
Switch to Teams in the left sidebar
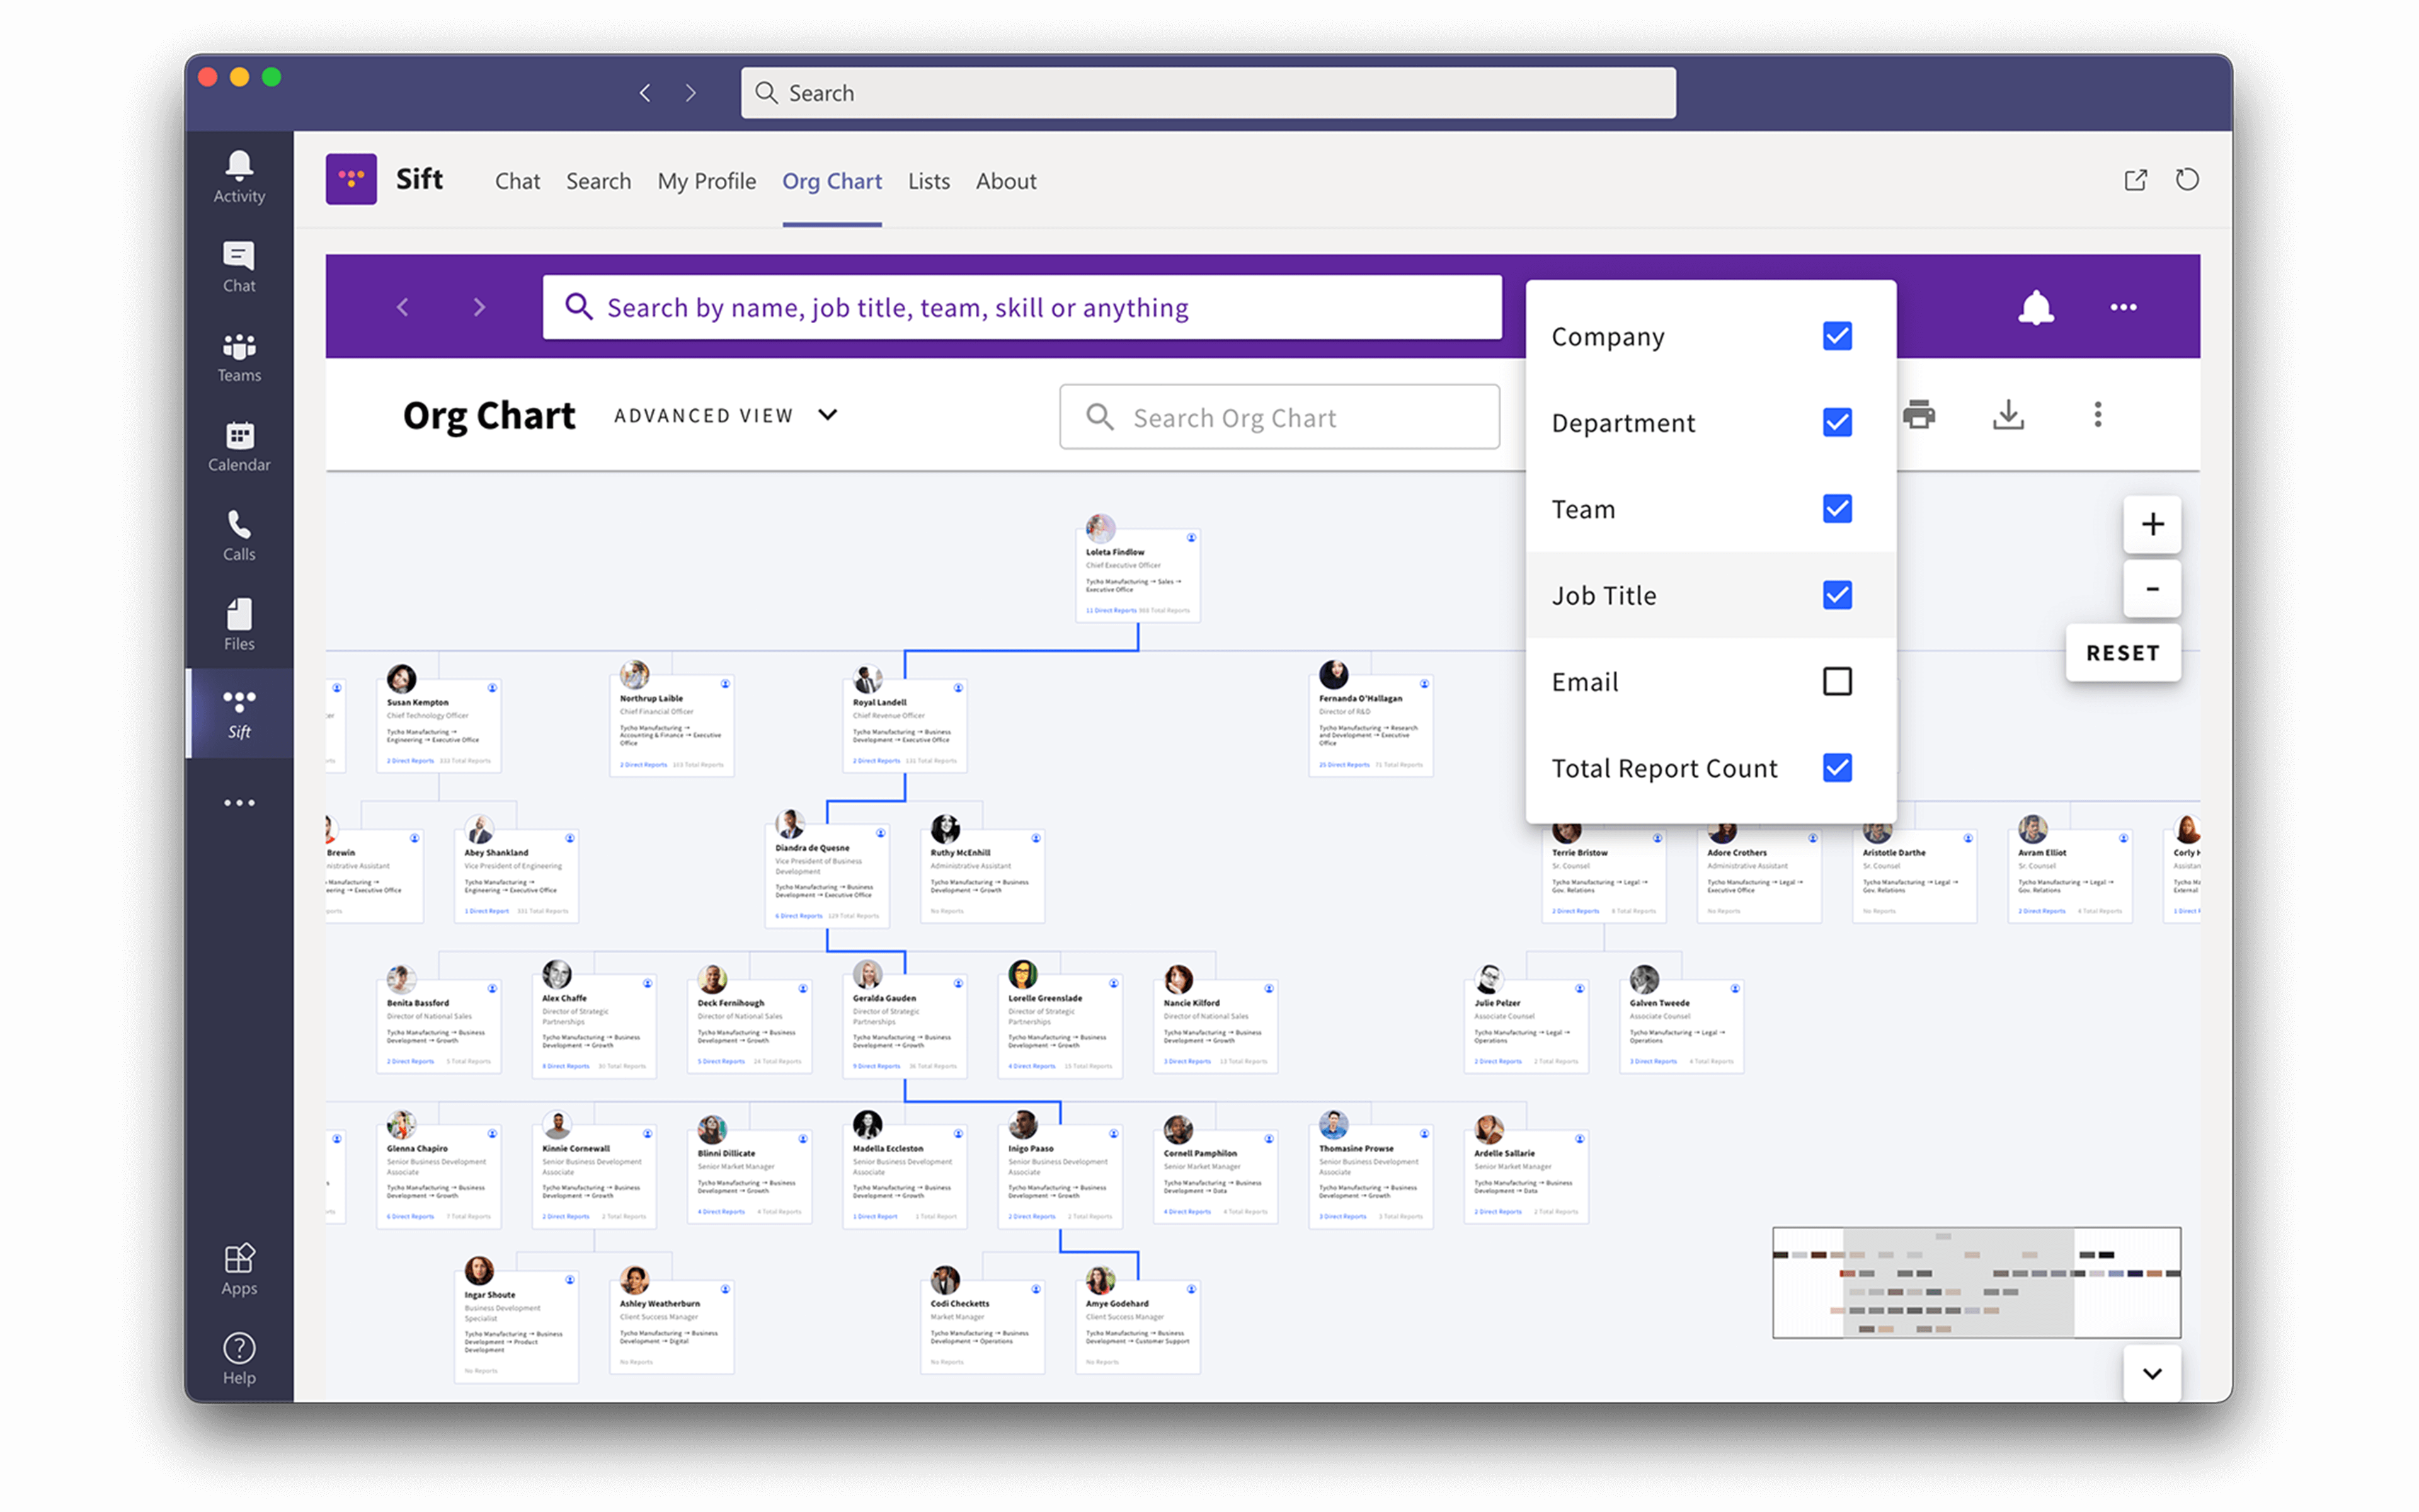click(239, 357)
